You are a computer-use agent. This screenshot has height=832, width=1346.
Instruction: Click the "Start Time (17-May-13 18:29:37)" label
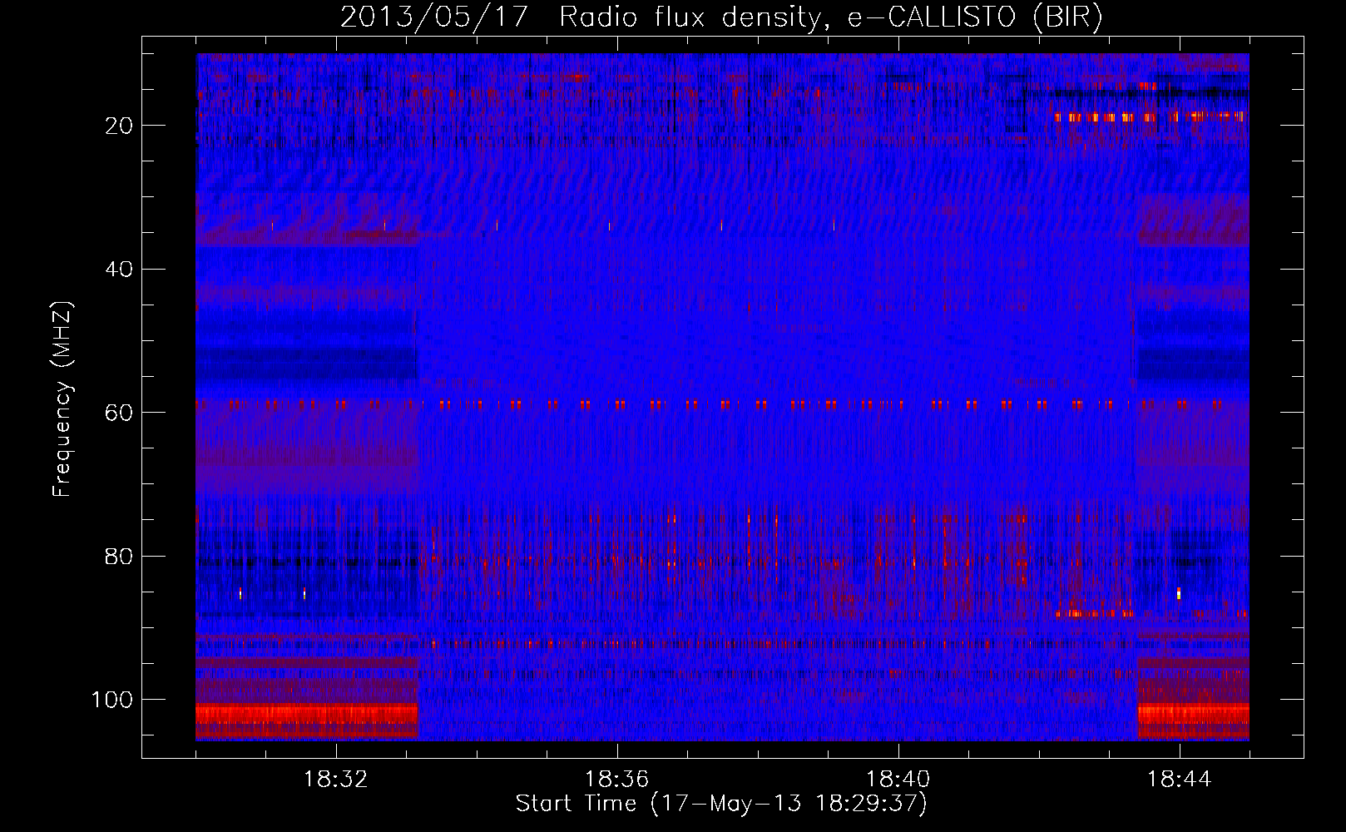click(721, 804)
